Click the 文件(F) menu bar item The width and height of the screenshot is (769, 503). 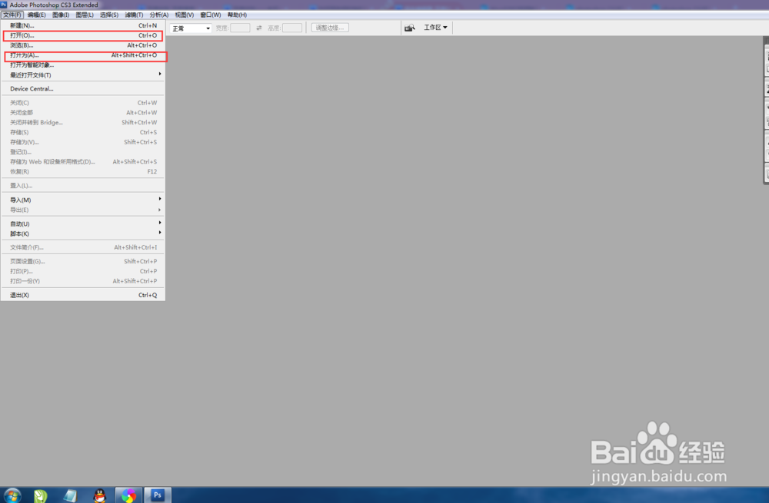[x=12, y=15]
